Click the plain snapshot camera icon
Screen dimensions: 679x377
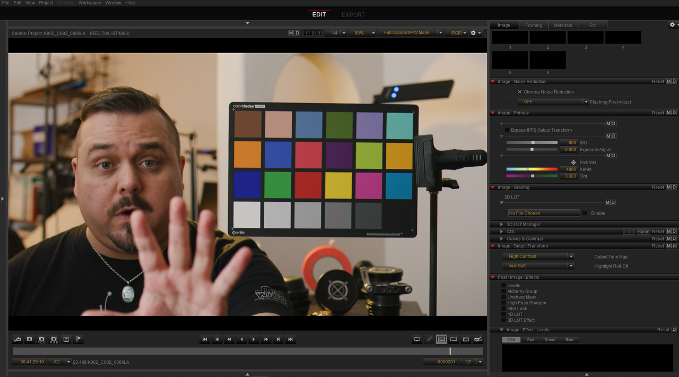click(29, 339)
